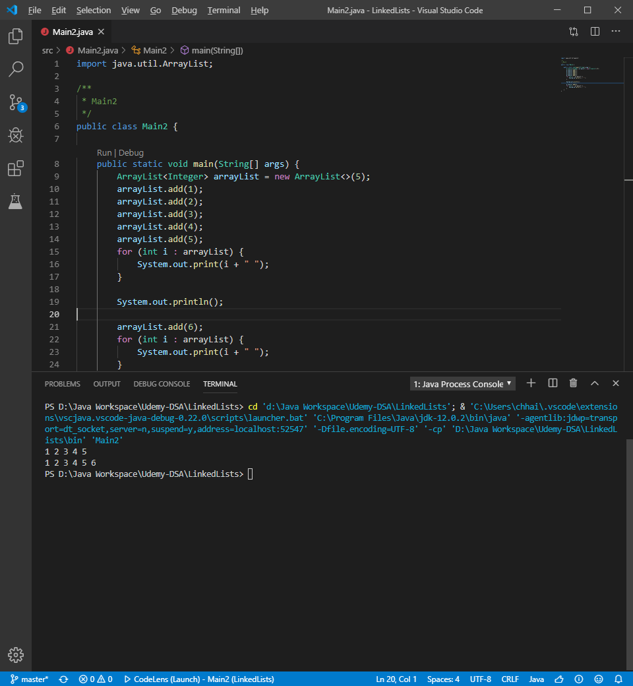Click the Run CodeLens above main
The width and height of the screenshot is (633, 686).
[105, 152]
